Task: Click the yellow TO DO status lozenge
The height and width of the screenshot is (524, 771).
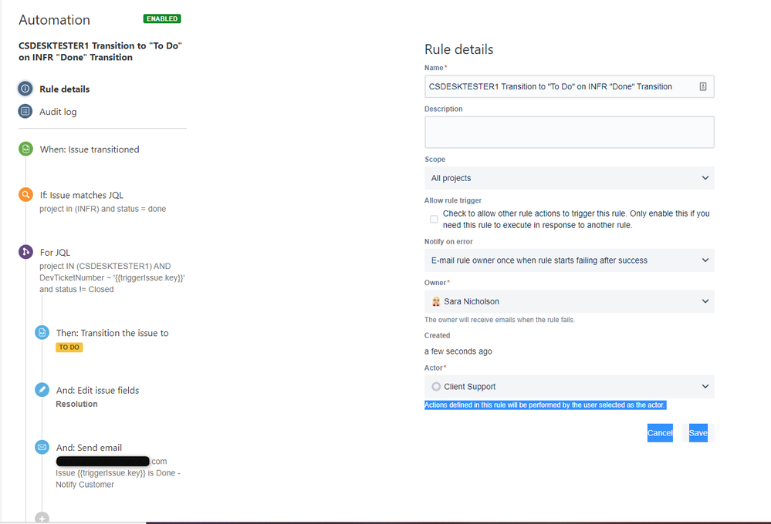Action: (x=69, y=348)
